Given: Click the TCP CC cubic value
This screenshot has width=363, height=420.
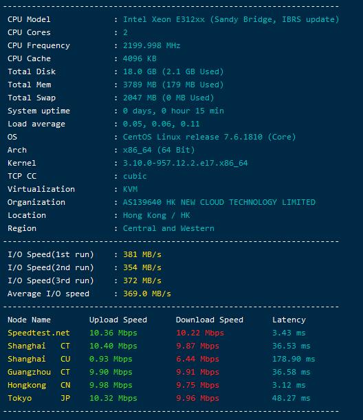Looking at the screenshot, I should [135, 176].
